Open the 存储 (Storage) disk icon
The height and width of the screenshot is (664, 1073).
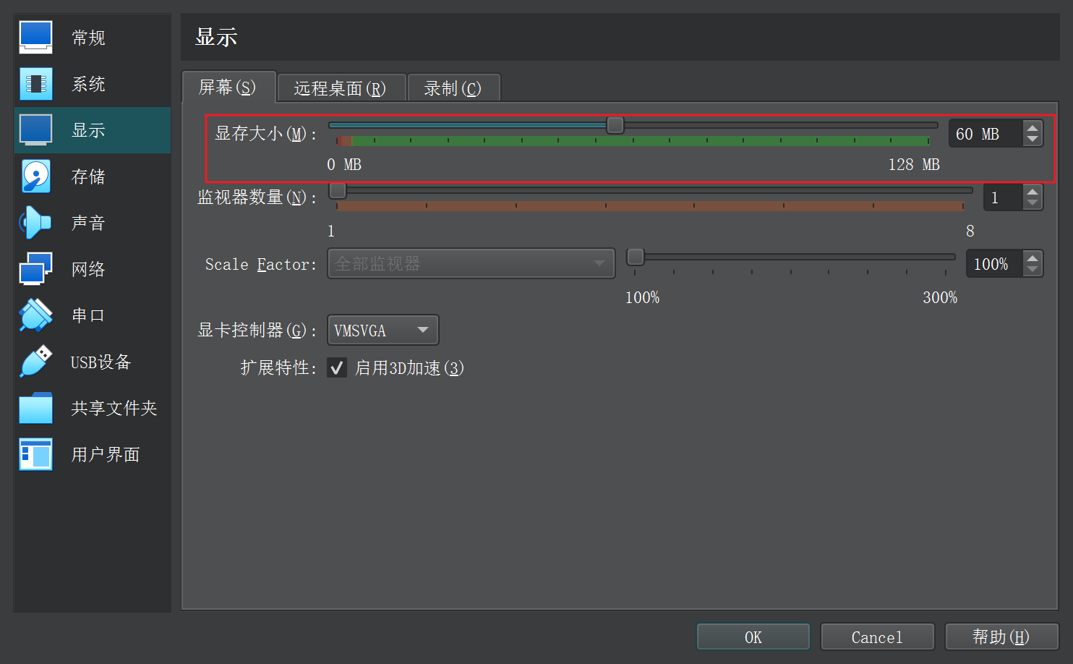35,176
